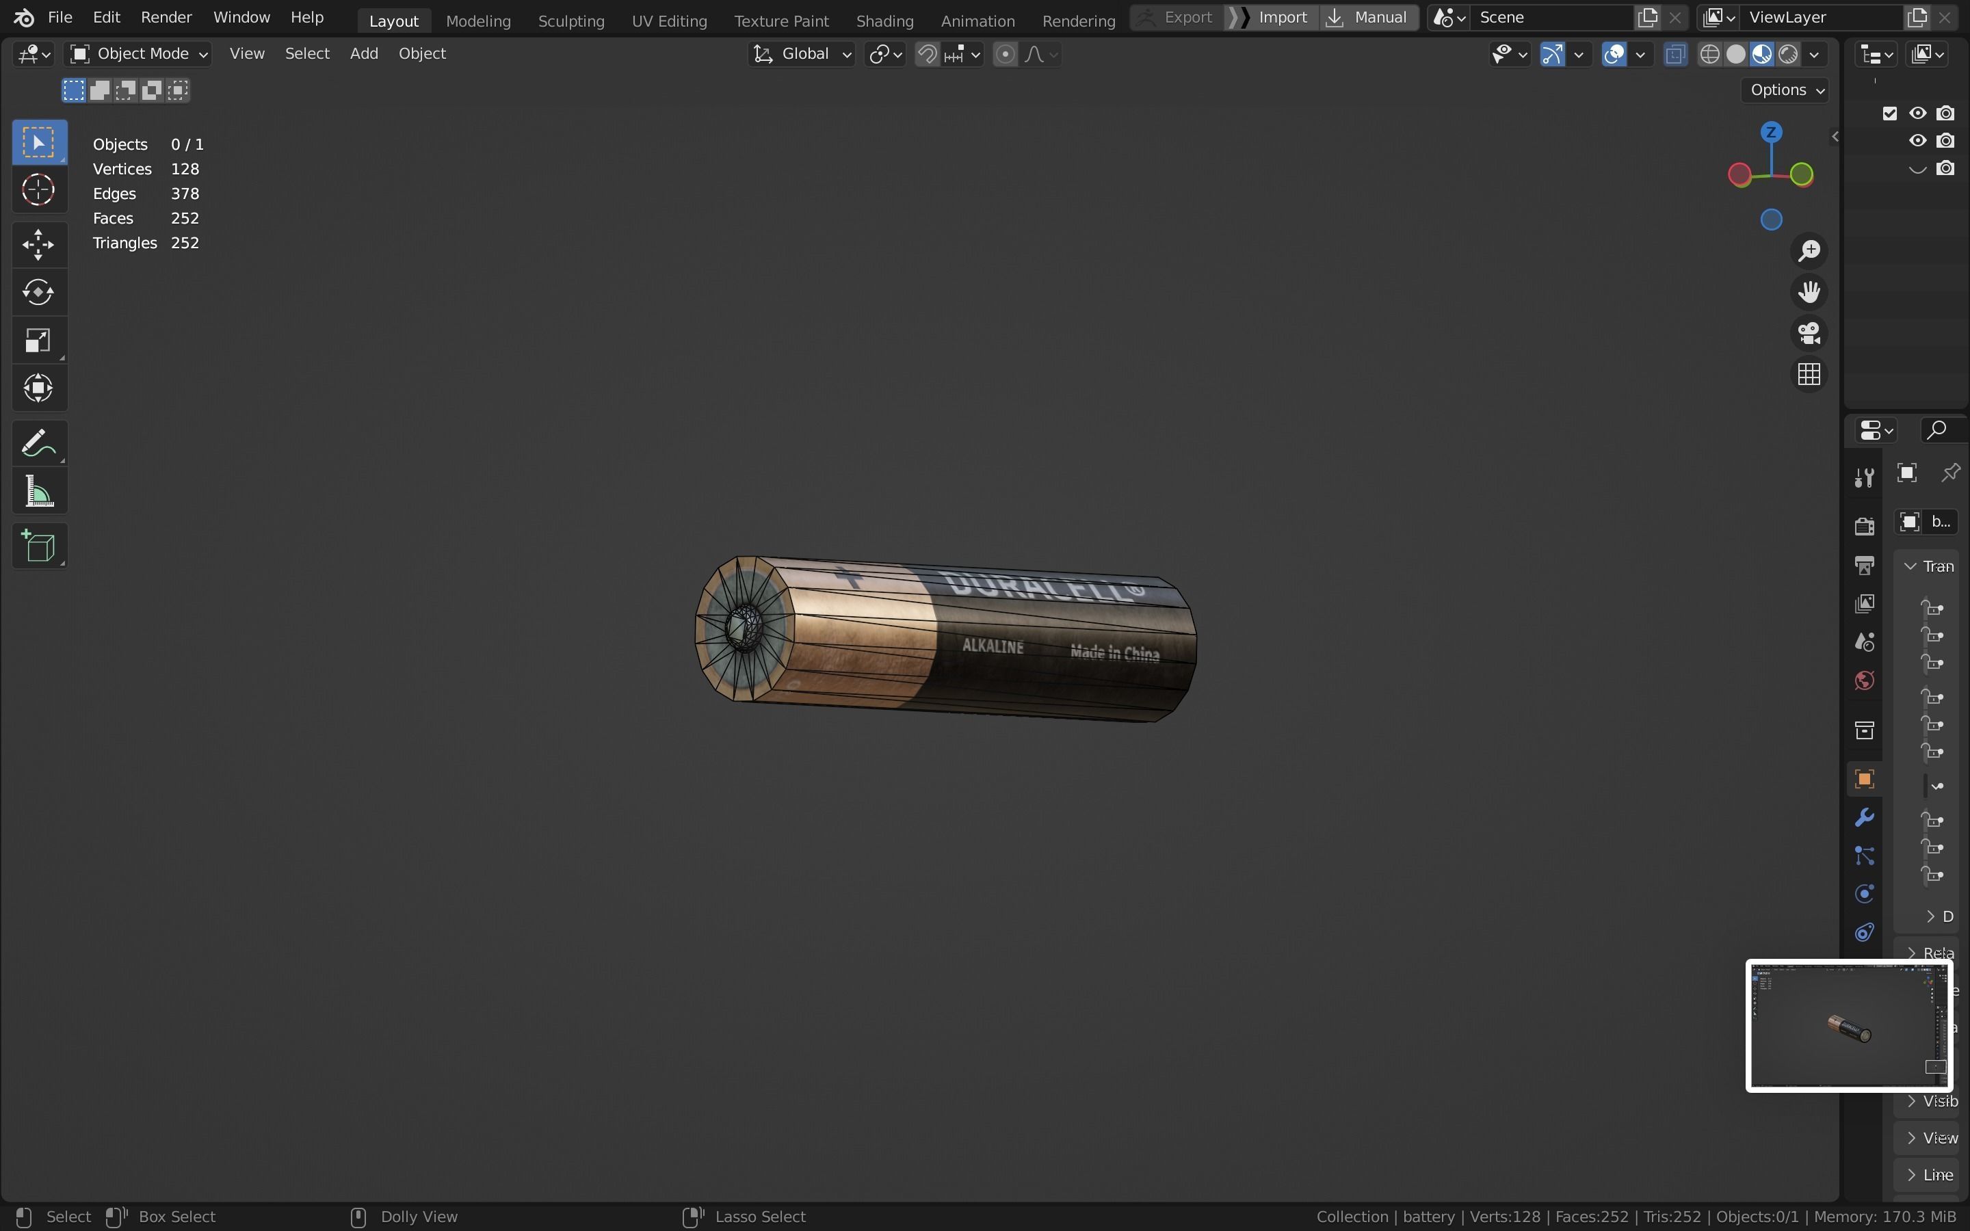The height and width of the screenshot is (1231, 1970).
Task: Open the World properties tab
Action: coord(1864,680)
